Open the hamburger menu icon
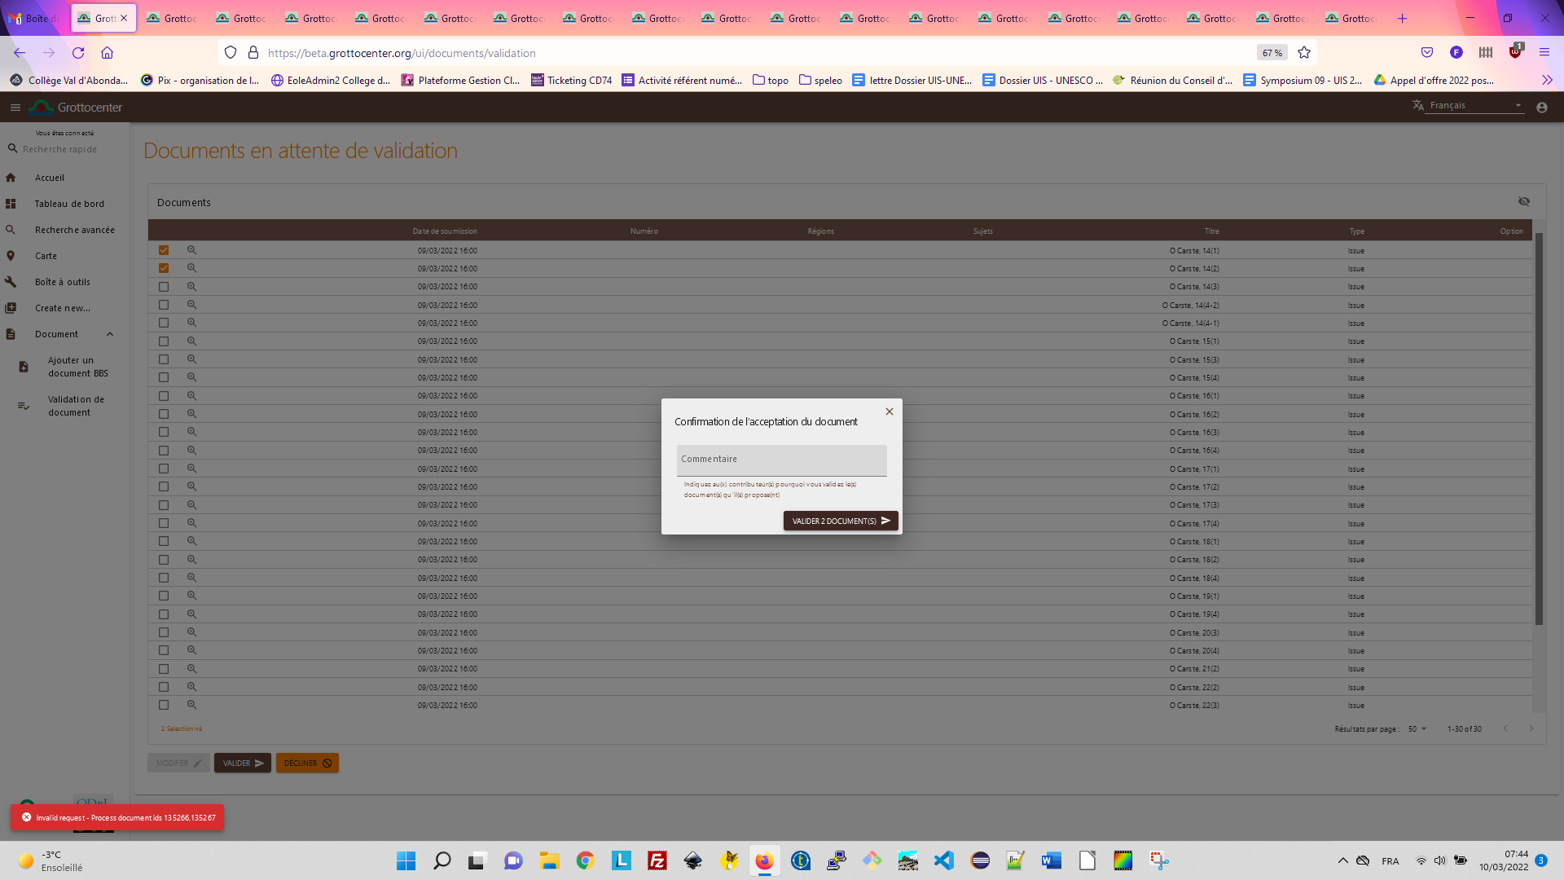Image resolution: width=1564 pixels, height=880 pixels. point(15,108)
